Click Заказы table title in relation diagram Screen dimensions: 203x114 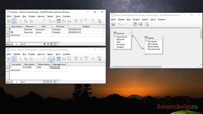click(151, 38)
